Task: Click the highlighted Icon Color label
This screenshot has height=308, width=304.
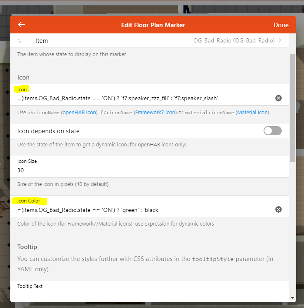Action: tap(29, 201)
